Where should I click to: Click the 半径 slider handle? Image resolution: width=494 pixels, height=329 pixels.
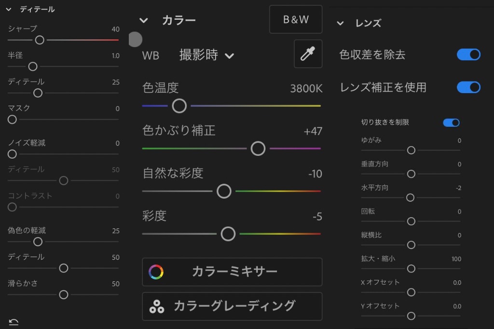pos(33,67)
